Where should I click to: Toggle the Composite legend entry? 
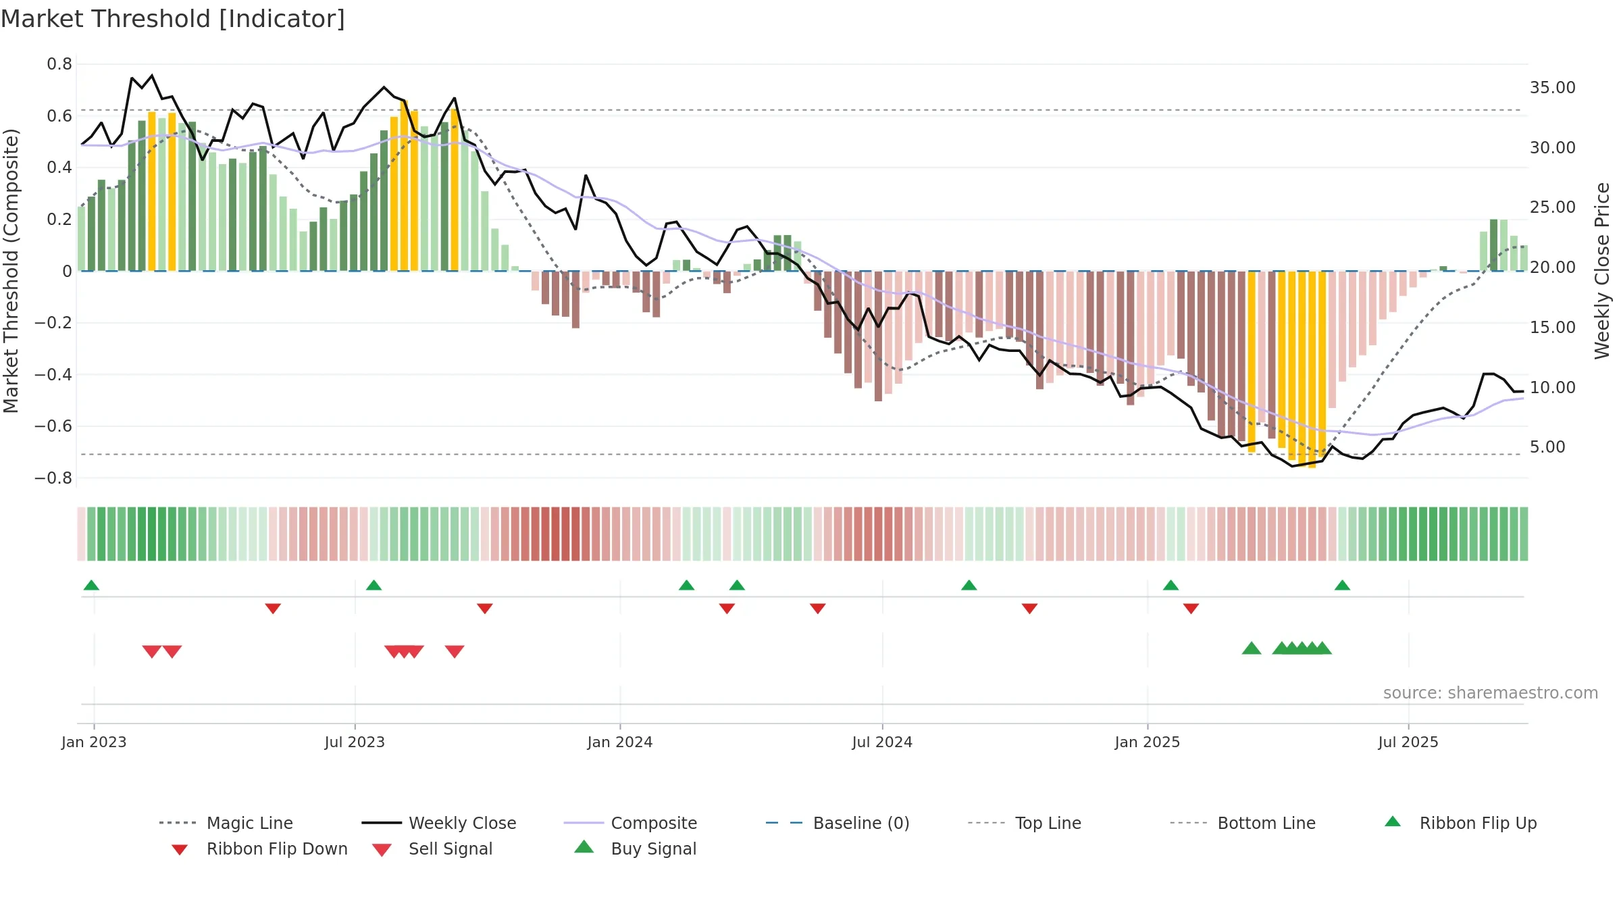click(x=630, y=823)
